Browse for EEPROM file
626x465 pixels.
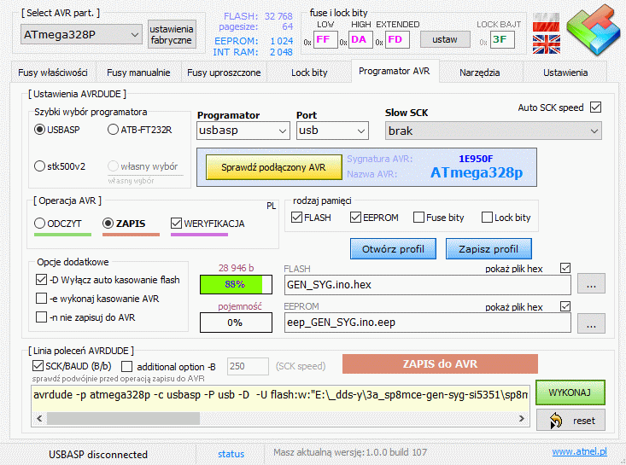click(591, 323)
